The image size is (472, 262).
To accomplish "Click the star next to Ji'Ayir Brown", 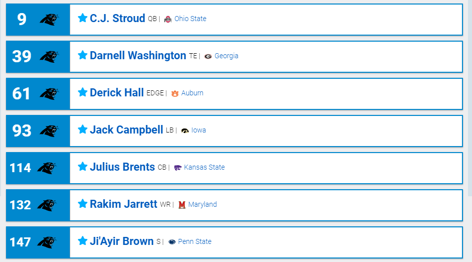I will click(83, 241).
